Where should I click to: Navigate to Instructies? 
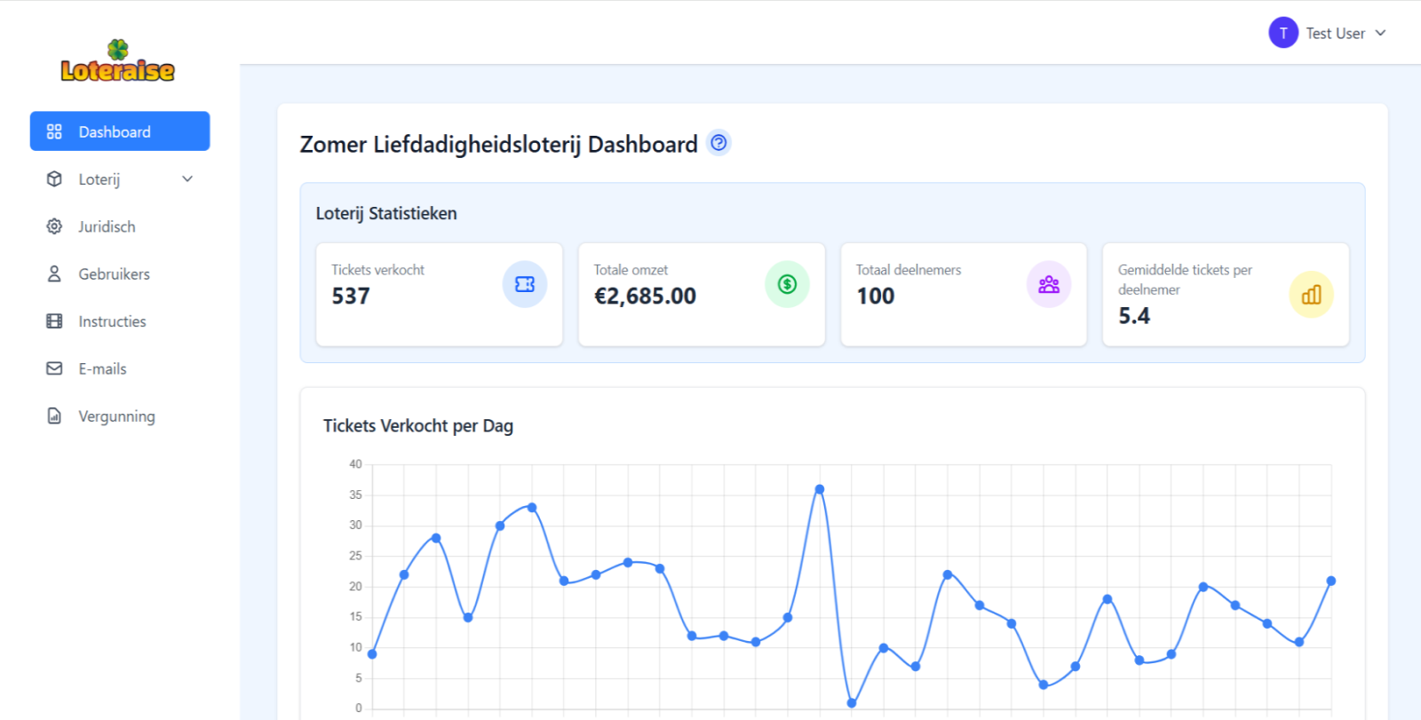point(112,321)
